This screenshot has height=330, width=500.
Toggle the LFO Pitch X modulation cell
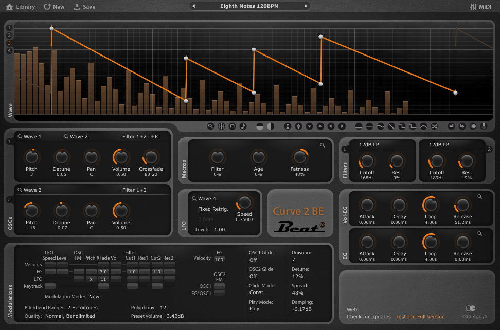click(x=90, y=279)
